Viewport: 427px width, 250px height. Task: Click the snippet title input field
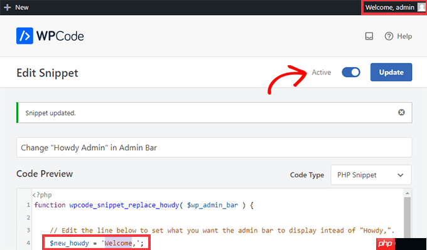click(x=214, y=147)
